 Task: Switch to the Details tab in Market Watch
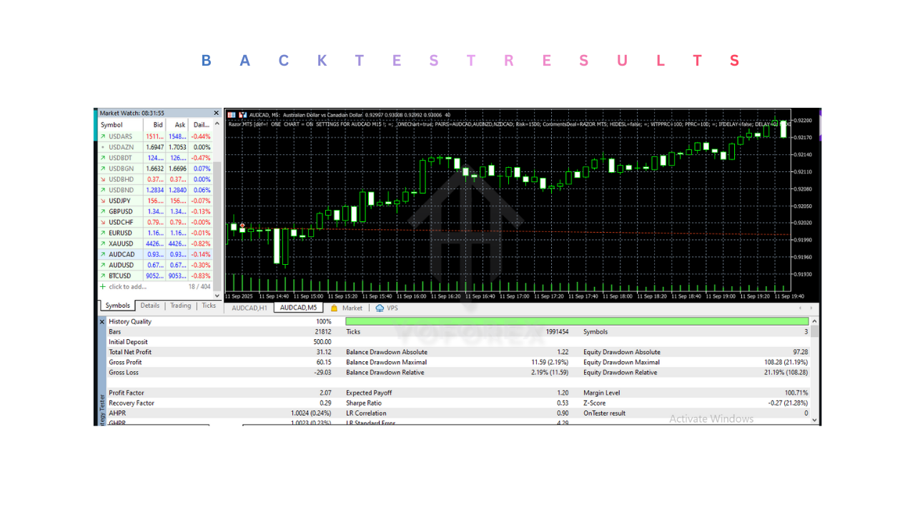click(x=150, y=306)
